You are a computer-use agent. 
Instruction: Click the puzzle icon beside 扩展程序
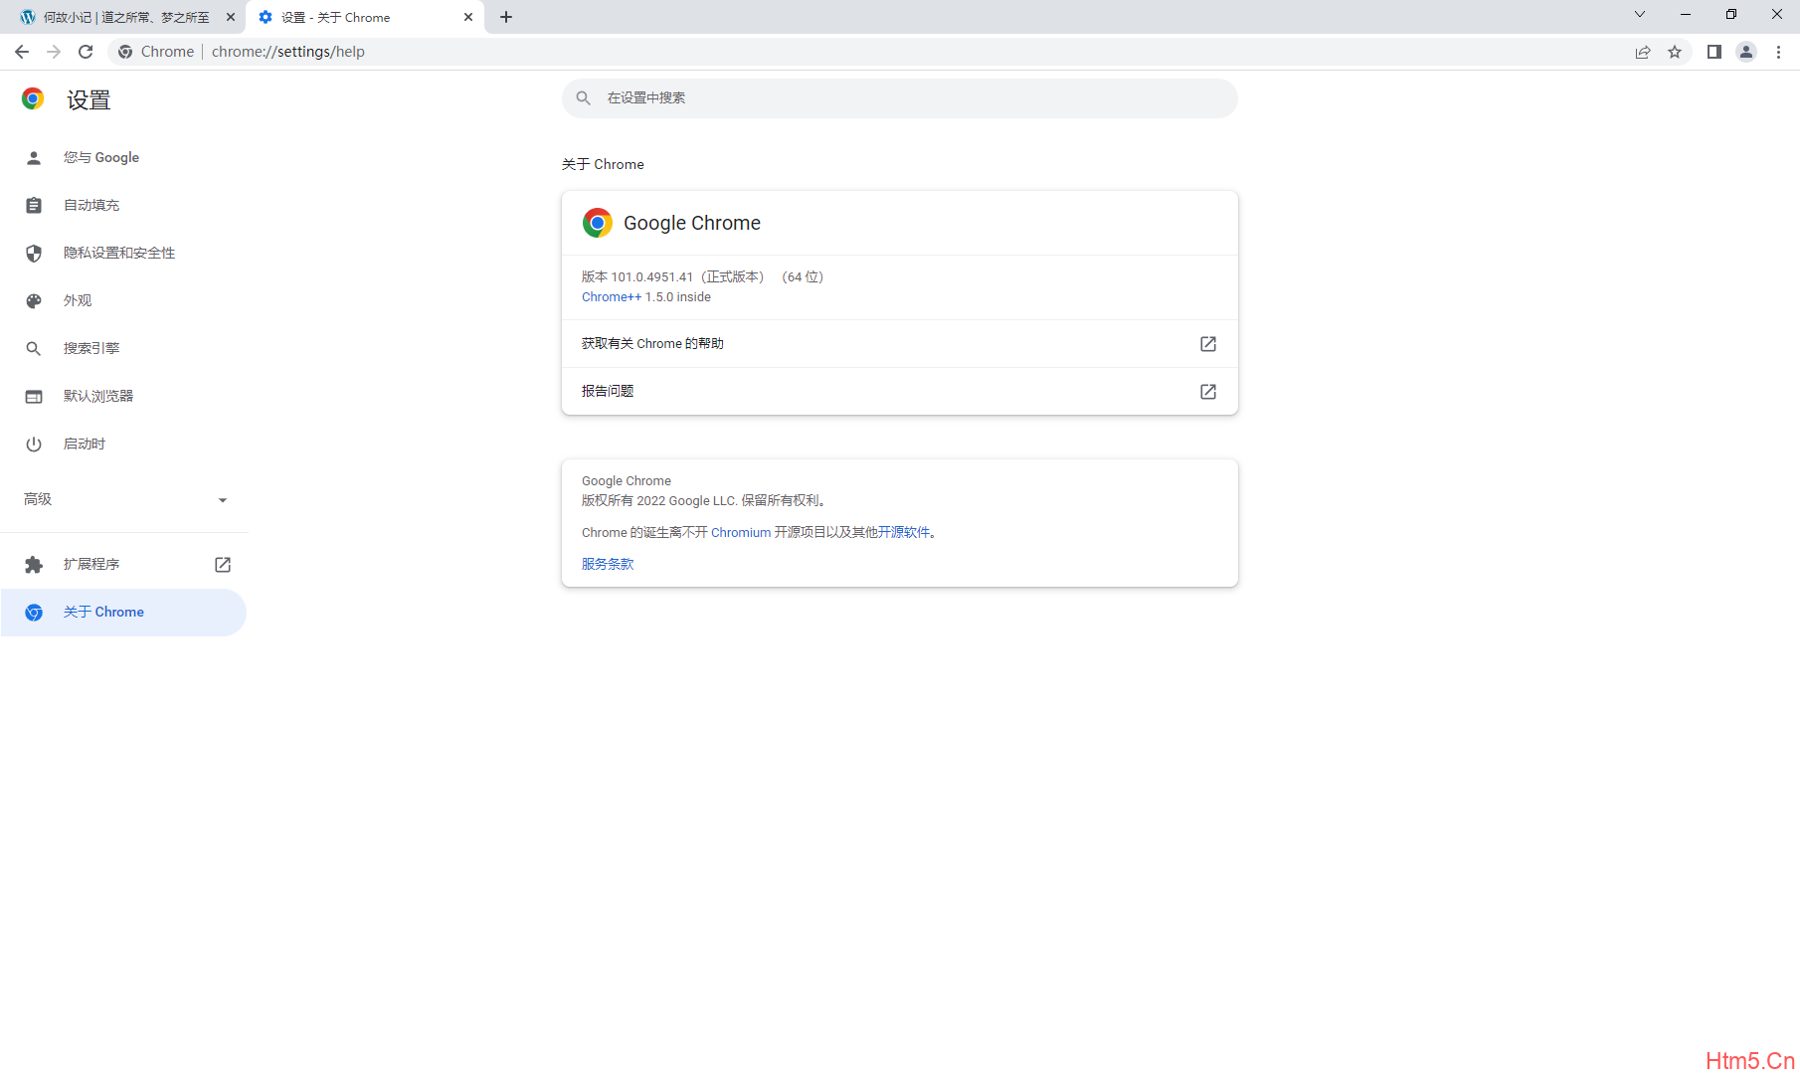pos(34,565)
